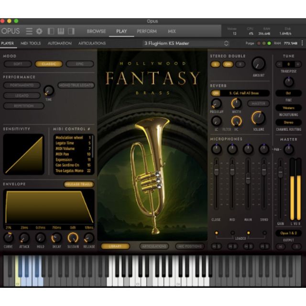The image size is (306, 306).
Task: Click the Library button below the artwork
Action: tap(115, 246)
